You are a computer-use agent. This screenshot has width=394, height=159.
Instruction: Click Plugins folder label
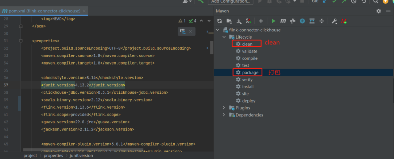point(243,108)
